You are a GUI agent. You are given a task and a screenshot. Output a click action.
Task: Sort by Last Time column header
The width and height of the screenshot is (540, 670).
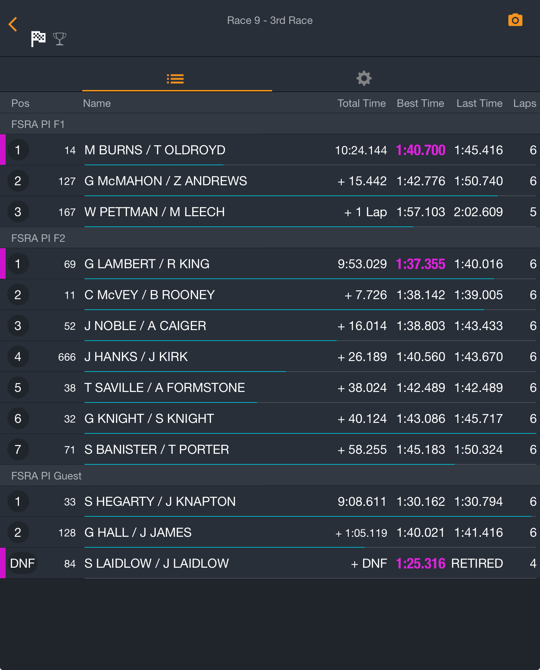click(479, 103)
